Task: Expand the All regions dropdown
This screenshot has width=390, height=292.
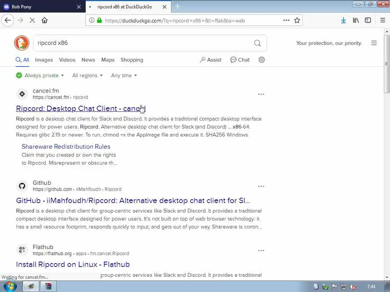Action: [88, 75]
